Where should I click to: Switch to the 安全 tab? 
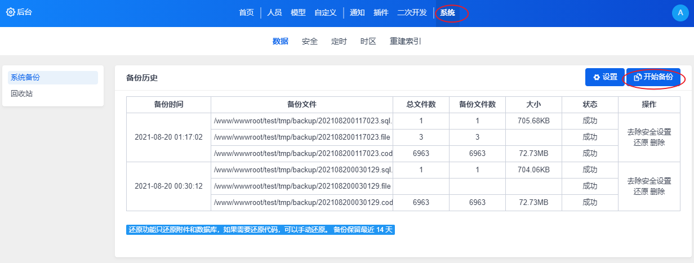click(x=309, y=41)
